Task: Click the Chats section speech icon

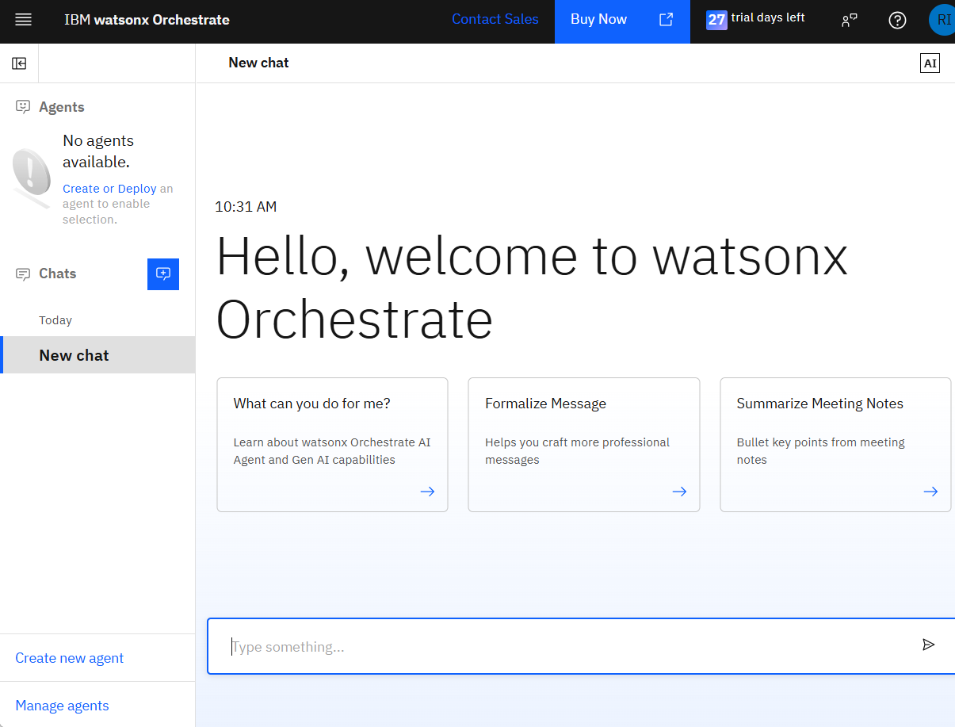Action: point(23,274)
